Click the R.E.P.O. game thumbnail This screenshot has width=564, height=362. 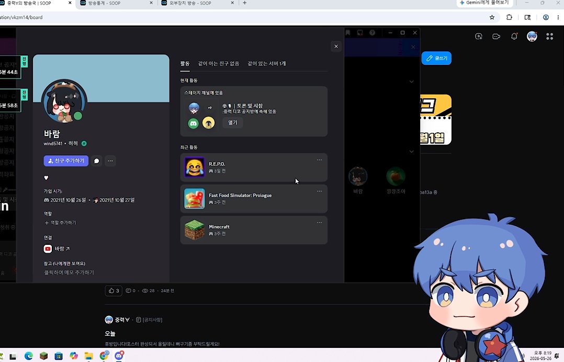click(x=194, y=167)
